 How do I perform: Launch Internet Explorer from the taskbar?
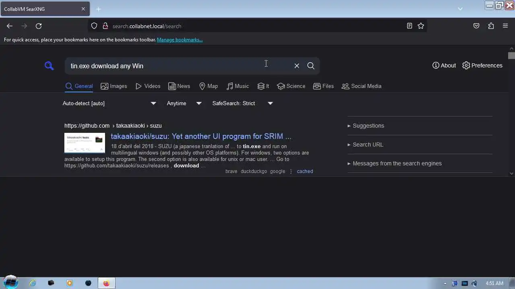[33, 283]
